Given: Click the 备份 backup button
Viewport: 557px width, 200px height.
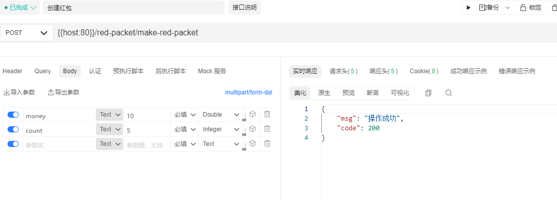Looking at the screenshot, I should (x=489, y=8).
